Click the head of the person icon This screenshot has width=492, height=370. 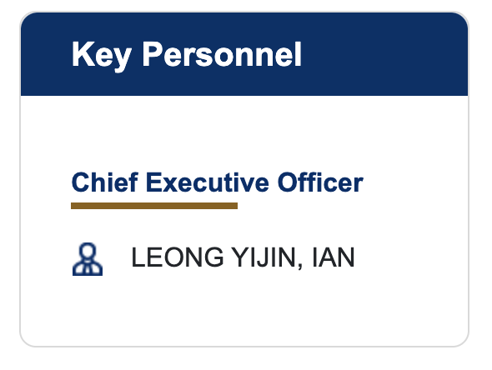[x=88, y=251]
